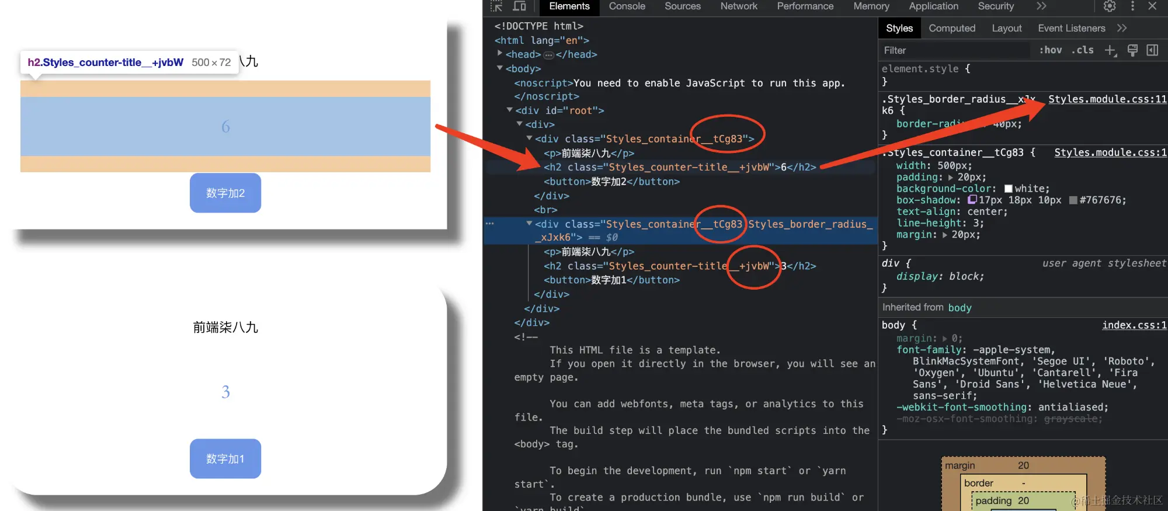Screen dimensions: 1168x511
Task: Click the 数字加2 button in page
Action: pyautogui.click(x=225, y=193)
